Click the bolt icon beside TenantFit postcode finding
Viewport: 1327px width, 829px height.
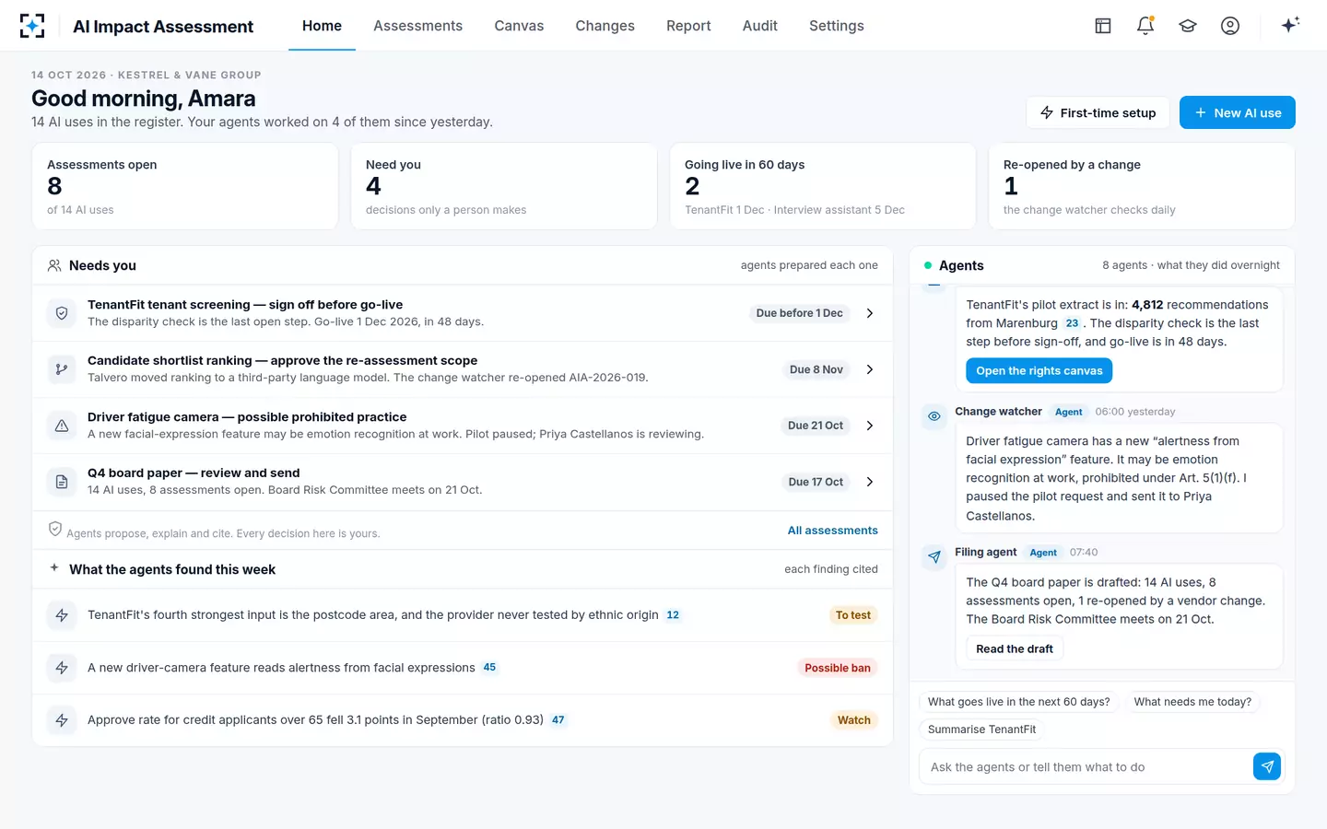click(62, 615)
